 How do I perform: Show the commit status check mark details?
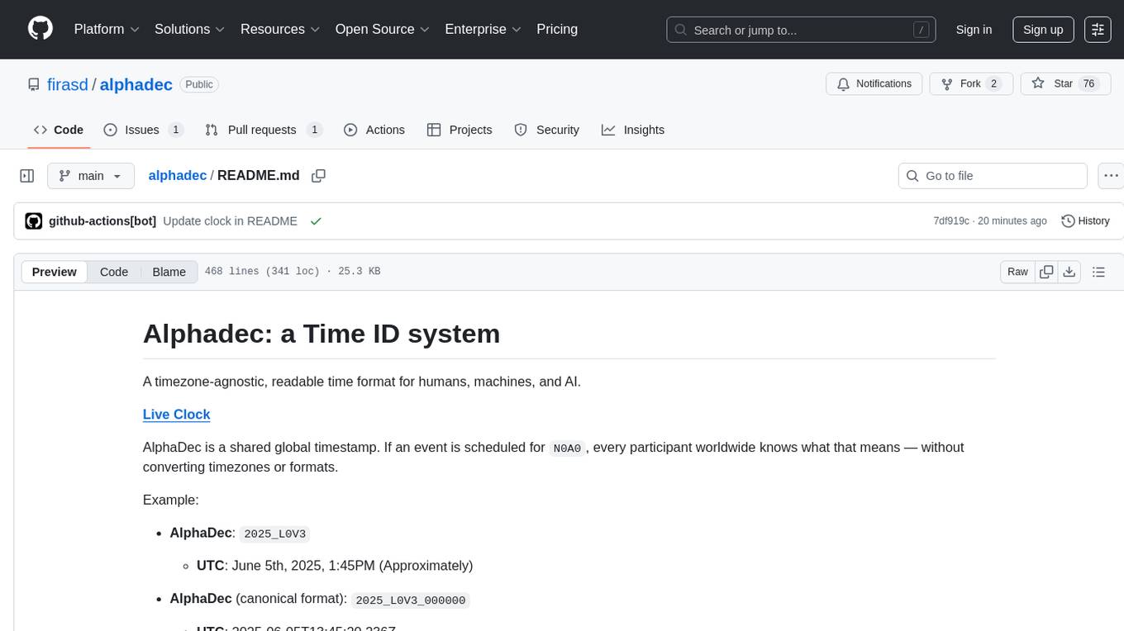(x=316, y=221)
